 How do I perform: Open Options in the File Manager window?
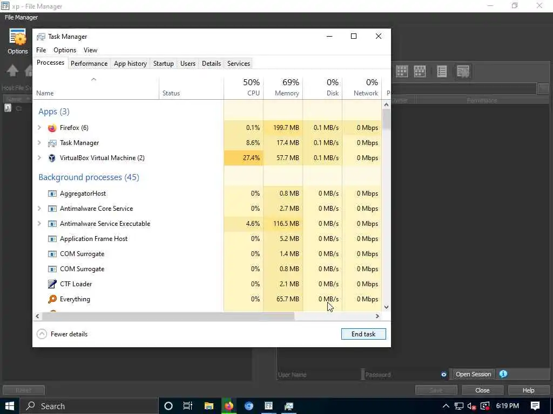click(x=17, y=42)
